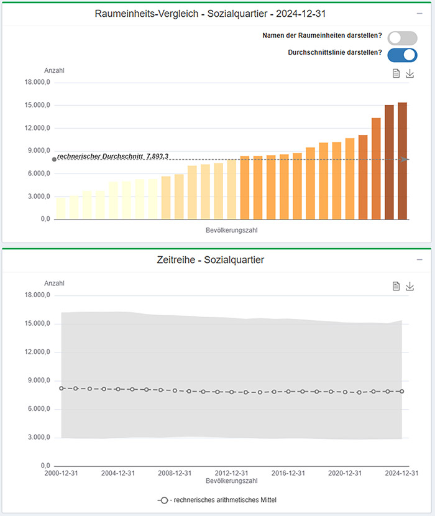Open data view for the bar comparison chart

tap(396, 74)
